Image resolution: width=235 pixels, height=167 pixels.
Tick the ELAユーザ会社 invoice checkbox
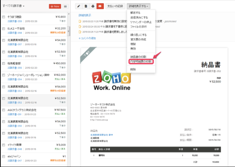(4, 28)
